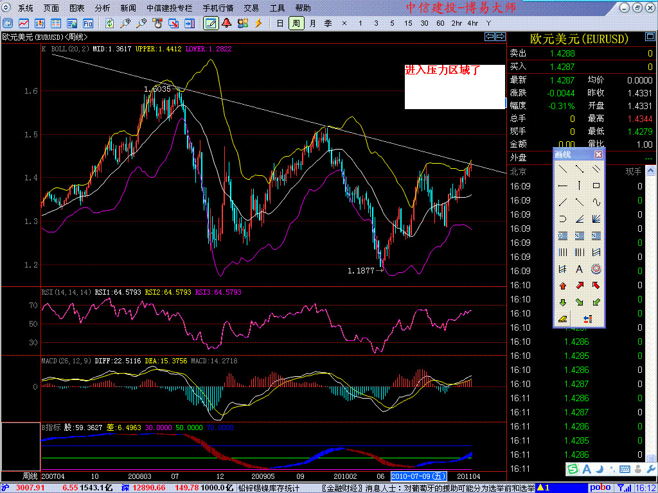The width and height of the screenshot is (658, 493).
Task: Open the 系统 menu
Action: [26, 8]
